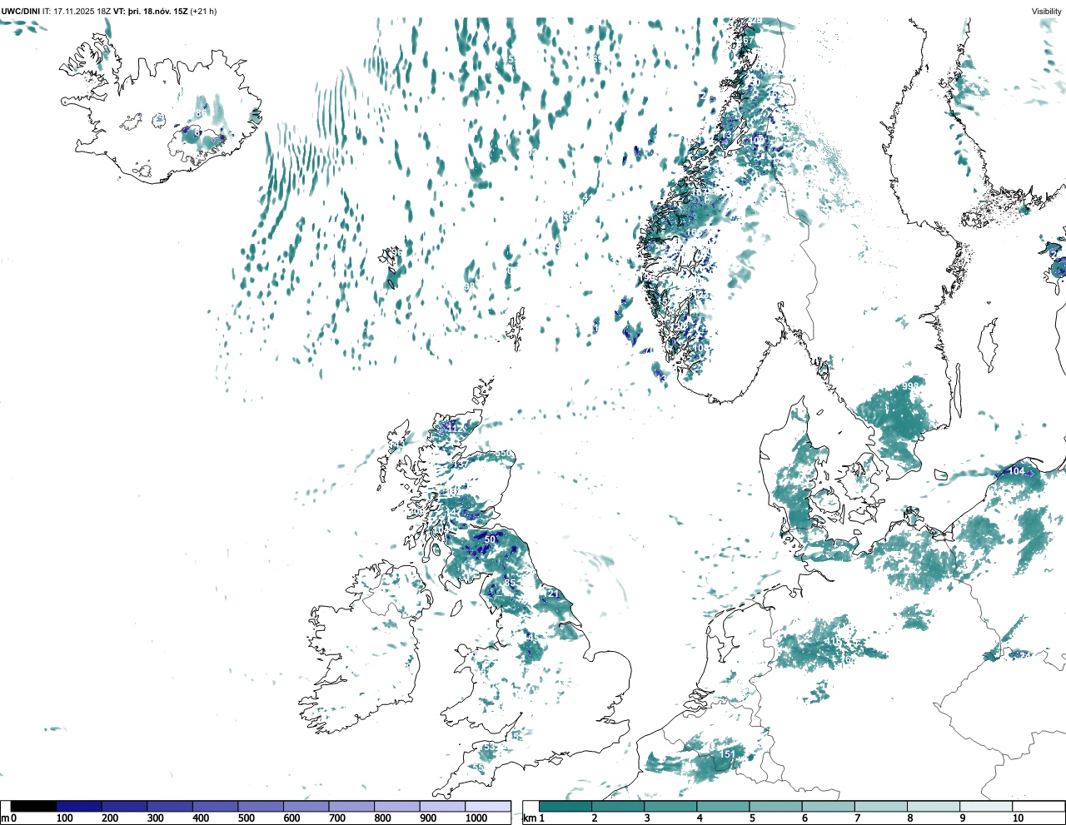Pick the 9–10 km legend swatch
This screenshot has width=1066, height=825.
[x=986, y=806]
